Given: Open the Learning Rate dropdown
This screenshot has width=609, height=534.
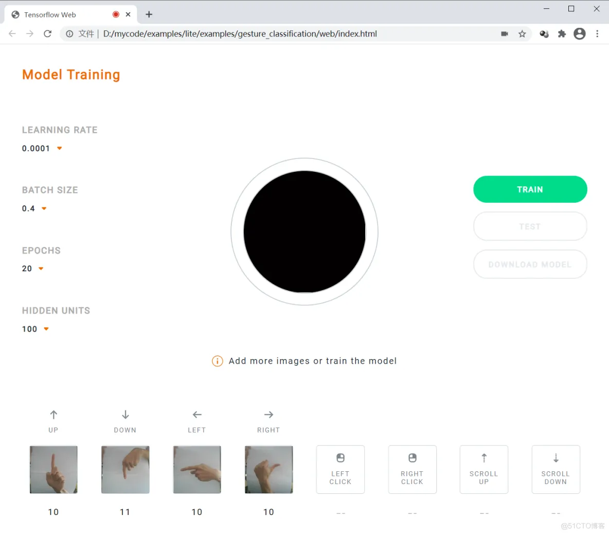Looking at the screenshot, I should click(x=42, y=148).
